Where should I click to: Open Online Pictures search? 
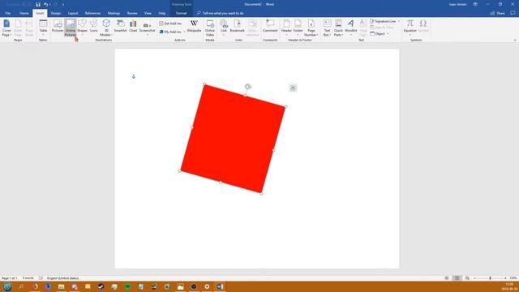point(71,28)
